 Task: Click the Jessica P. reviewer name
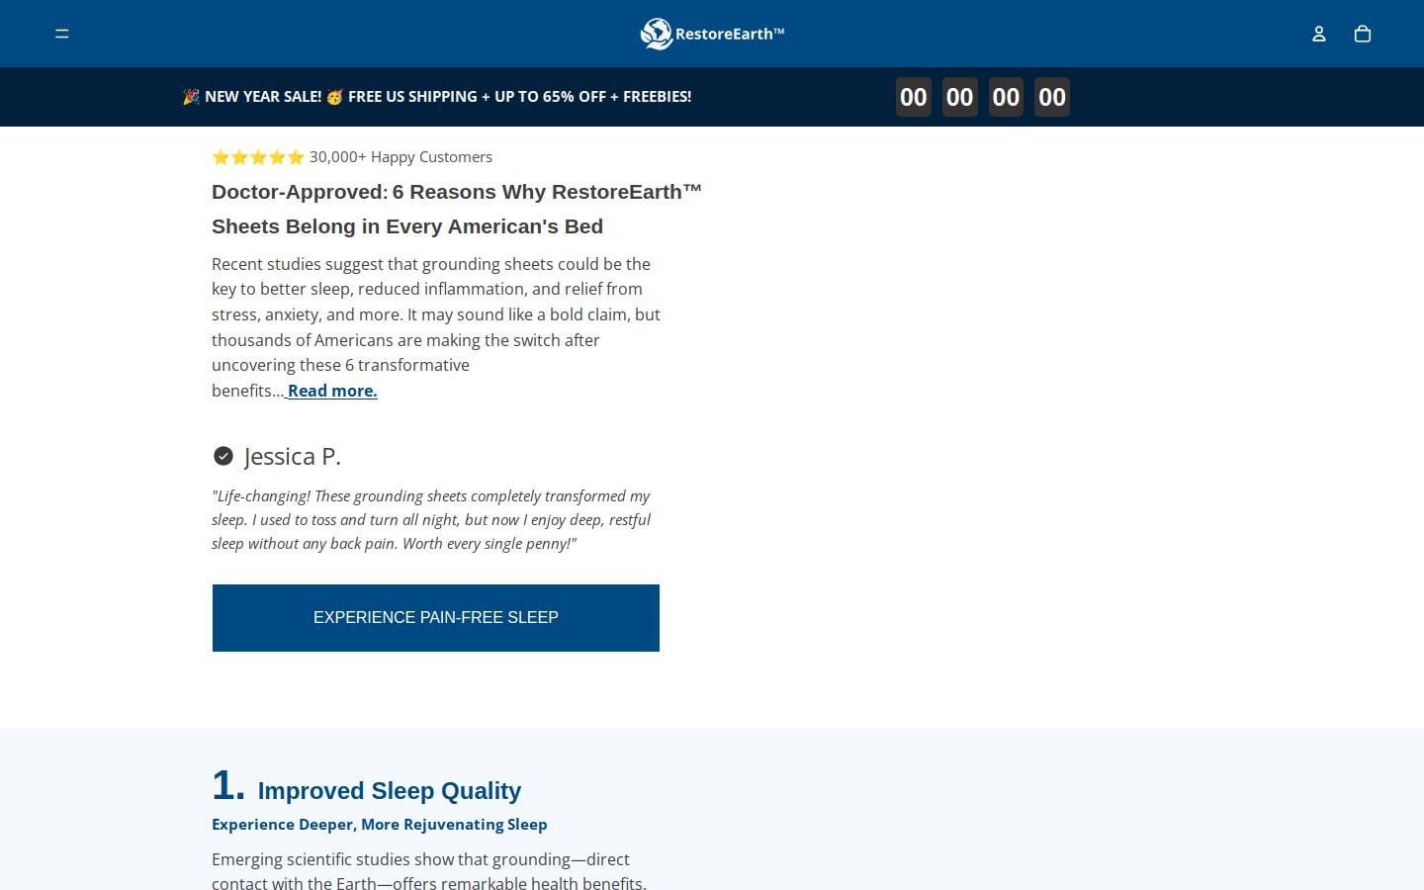tap(293, 456)
